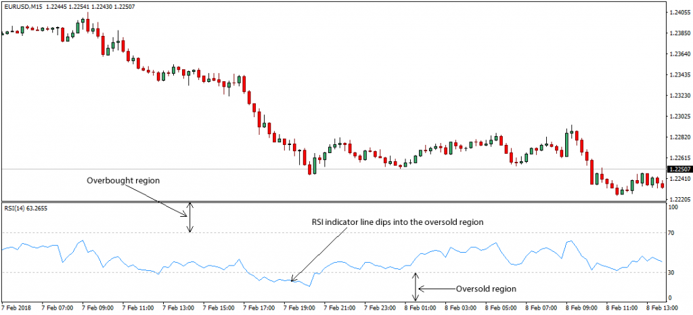
Task: Click the 8 Feb 09:00 time label
Action: tap(581, 308)
